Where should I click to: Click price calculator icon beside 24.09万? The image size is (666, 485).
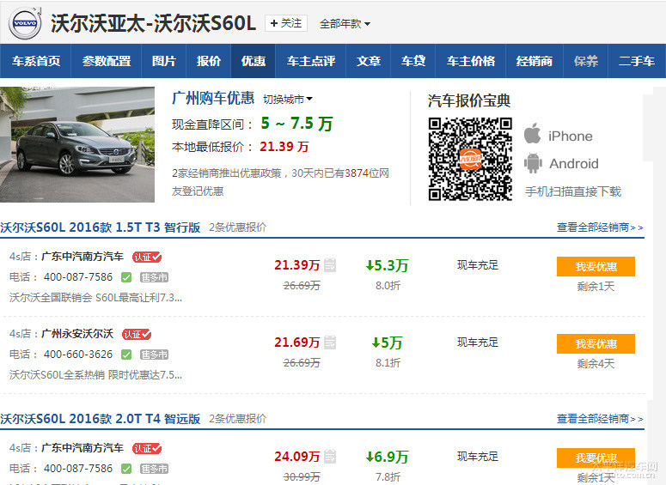pyautogui.click(x=330, y=456)
